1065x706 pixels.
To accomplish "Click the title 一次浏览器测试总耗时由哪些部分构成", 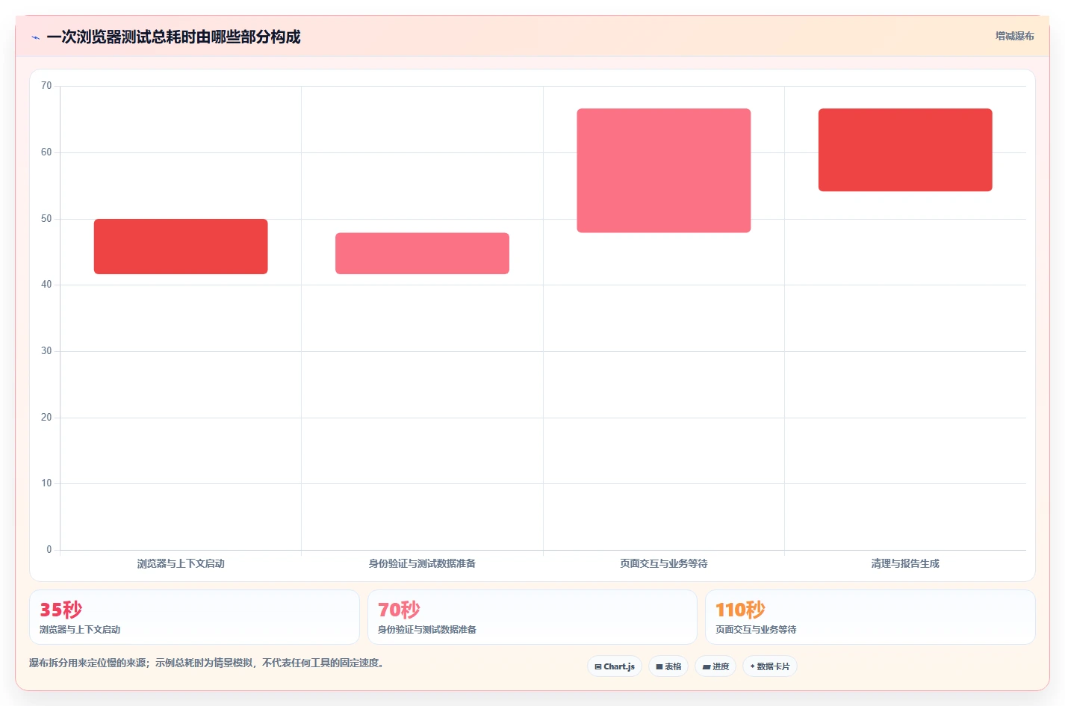I will [173, 37].
